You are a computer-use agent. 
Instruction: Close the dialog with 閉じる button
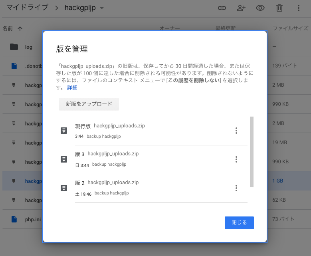(x=239, y=222)
